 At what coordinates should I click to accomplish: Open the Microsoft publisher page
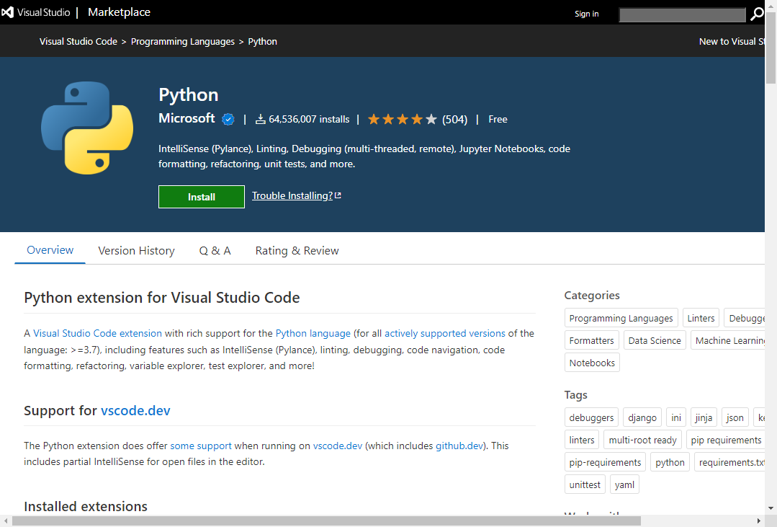[x=187, y=119]
